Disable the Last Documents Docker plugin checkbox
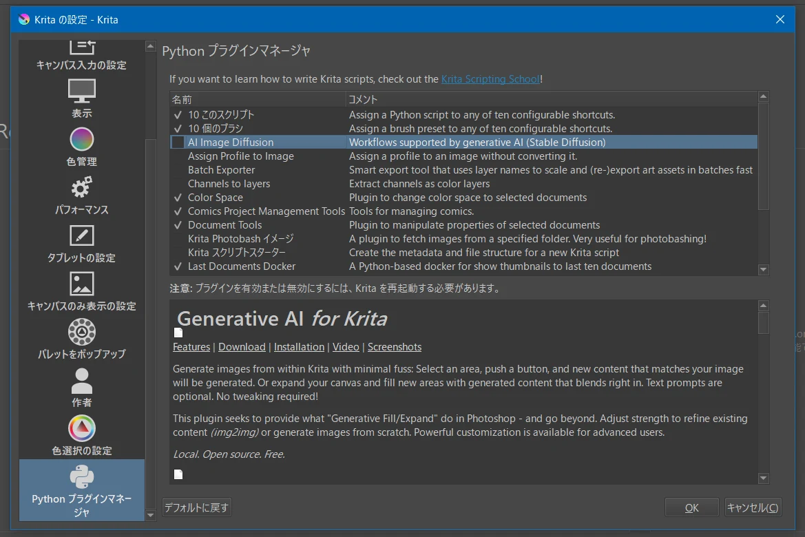The image size is (805, 537). click(x=178, y=266)
